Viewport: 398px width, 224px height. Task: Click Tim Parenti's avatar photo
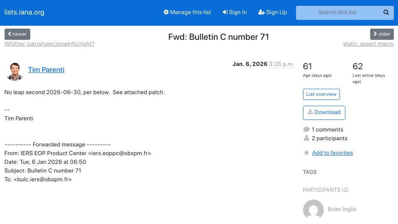click(x=15, y=71)
